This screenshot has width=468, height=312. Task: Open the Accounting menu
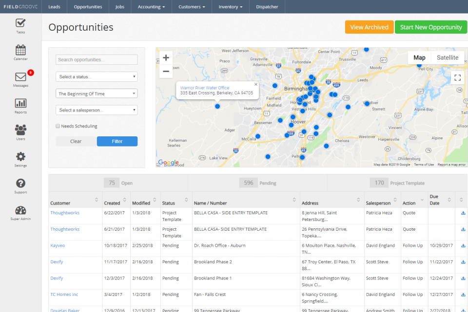(x=151, y=7)
